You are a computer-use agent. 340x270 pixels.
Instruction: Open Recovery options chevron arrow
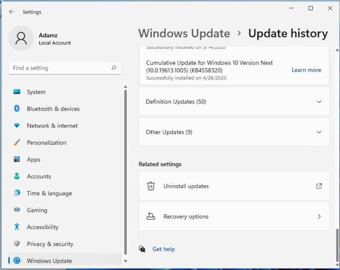(319, 216)
